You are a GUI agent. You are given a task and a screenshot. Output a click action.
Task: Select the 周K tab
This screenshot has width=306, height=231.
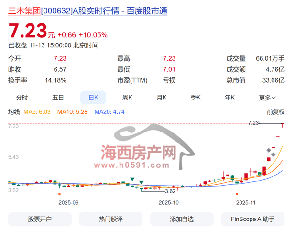coord(127,98)
